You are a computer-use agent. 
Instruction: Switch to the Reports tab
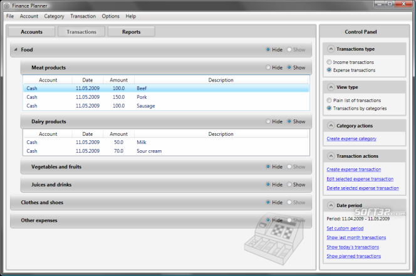click(132, 32)
